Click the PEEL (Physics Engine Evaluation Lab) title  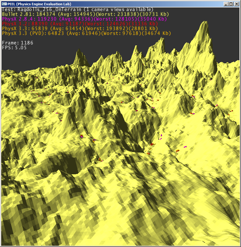point(39,4)
